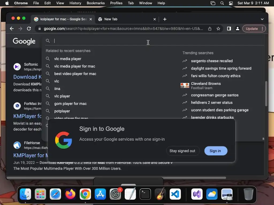Screen dimensions: 274x205
Task: Open the File menu
Action: click(36, 3)
